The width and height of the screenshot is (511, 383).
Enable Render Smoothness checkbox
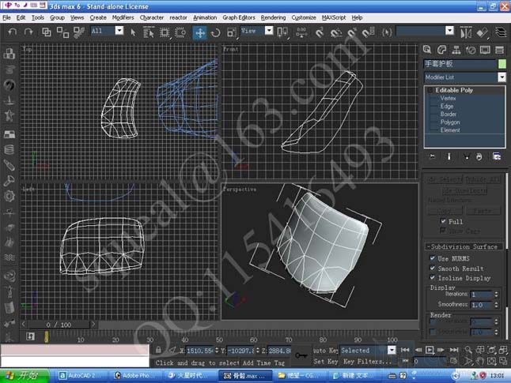(x=433, y=332)
